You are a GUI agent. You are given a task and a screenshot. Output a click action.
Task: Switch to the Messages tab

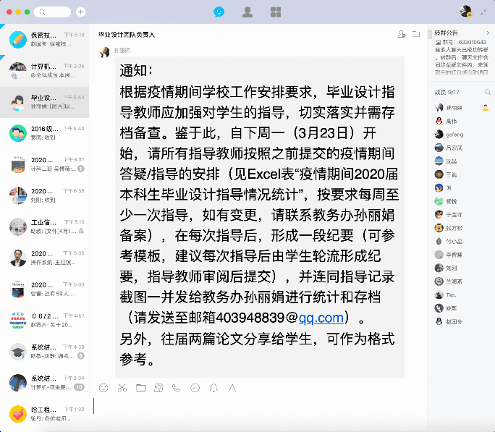tap(219, 12)
